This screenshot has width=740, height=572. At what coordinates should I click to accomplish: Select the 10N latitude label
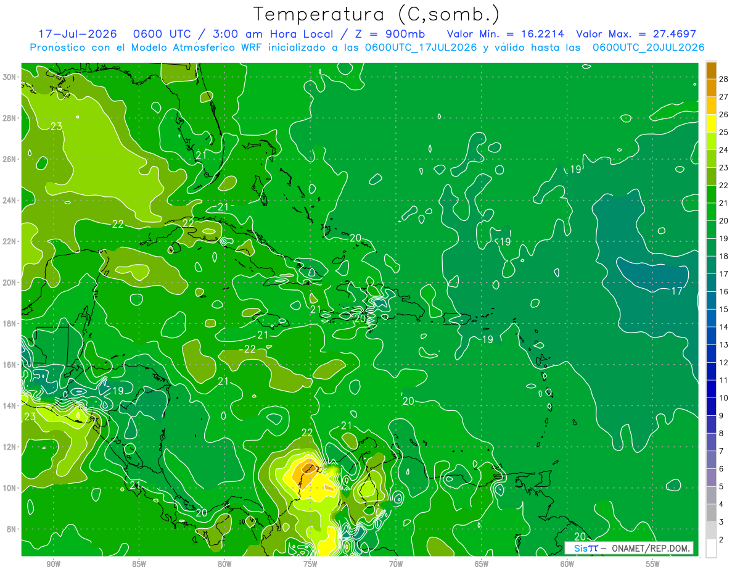(9, 488)
